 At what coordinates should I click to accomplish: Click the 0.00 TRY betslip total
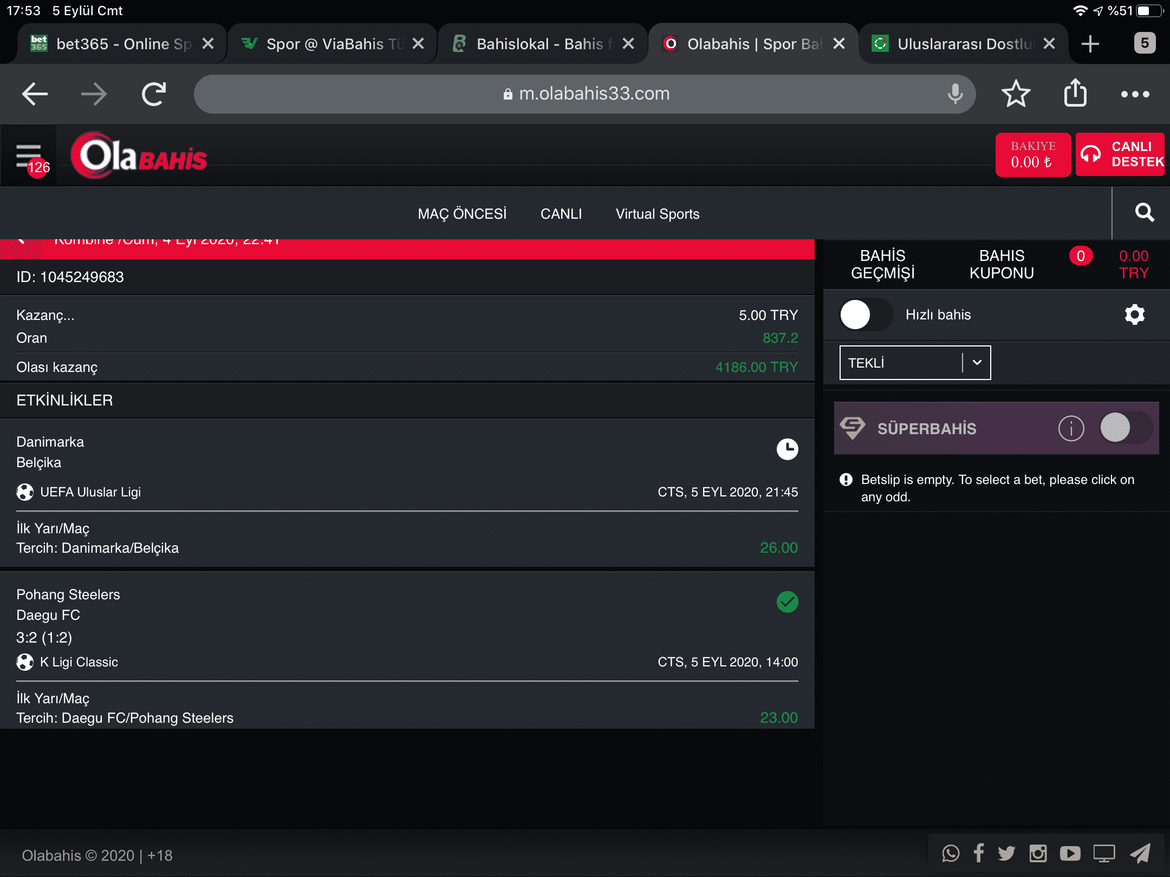[1134, 264]
